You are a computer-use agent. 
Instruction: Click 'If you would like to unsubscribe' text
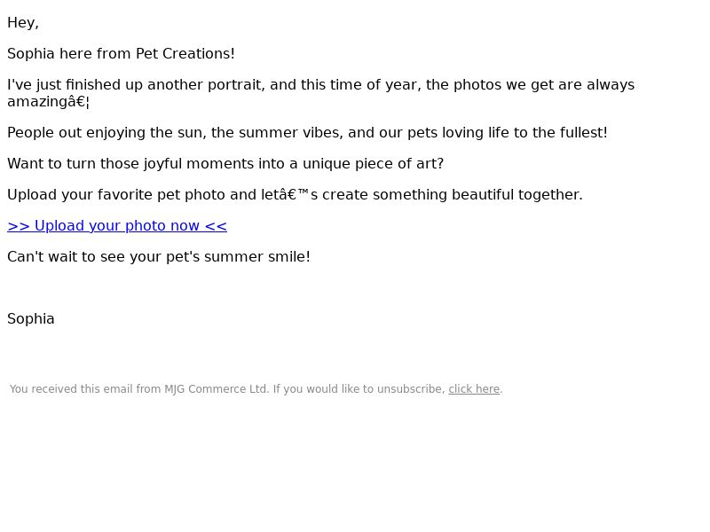359,389
